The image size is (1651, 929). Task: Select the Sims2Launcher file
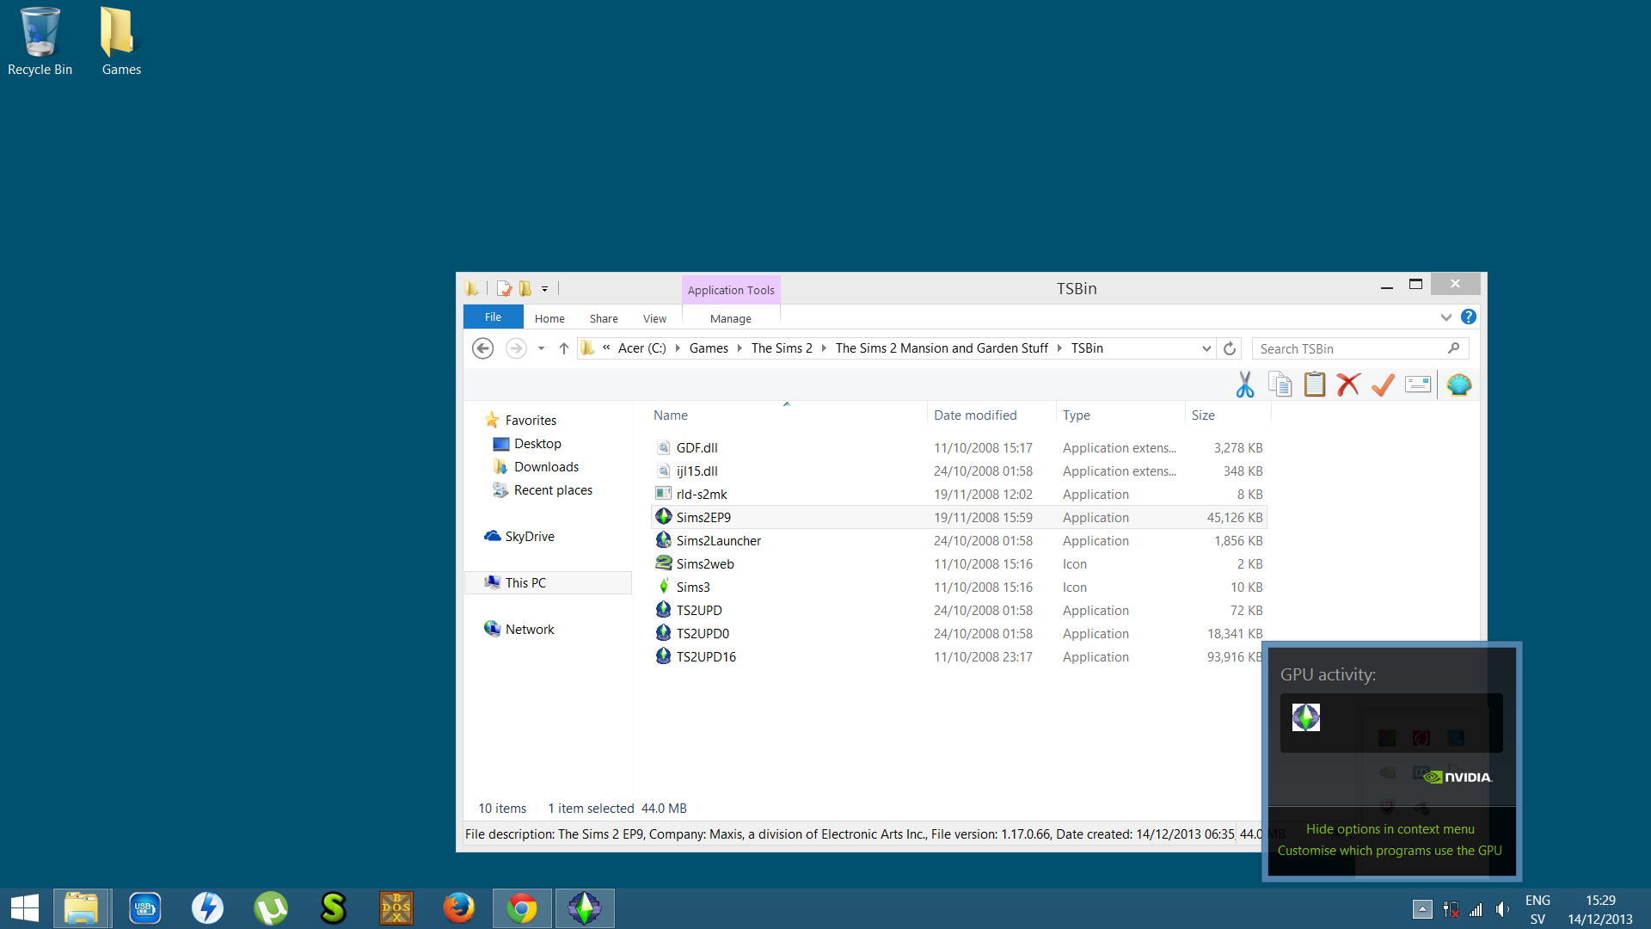coord(718,541)
